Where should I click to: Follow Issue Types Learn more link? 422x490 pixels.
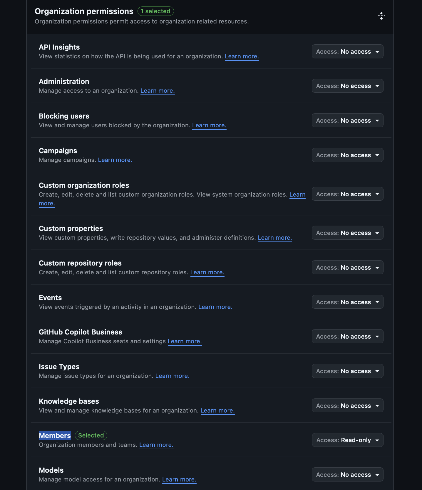click(x=173, y=376)
